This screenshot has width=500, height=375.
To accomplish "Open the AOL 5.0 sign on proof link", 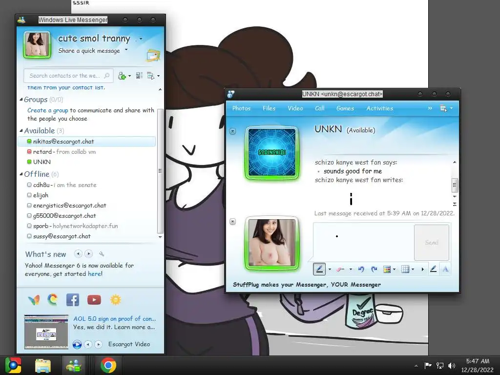I will click(114, 318).
